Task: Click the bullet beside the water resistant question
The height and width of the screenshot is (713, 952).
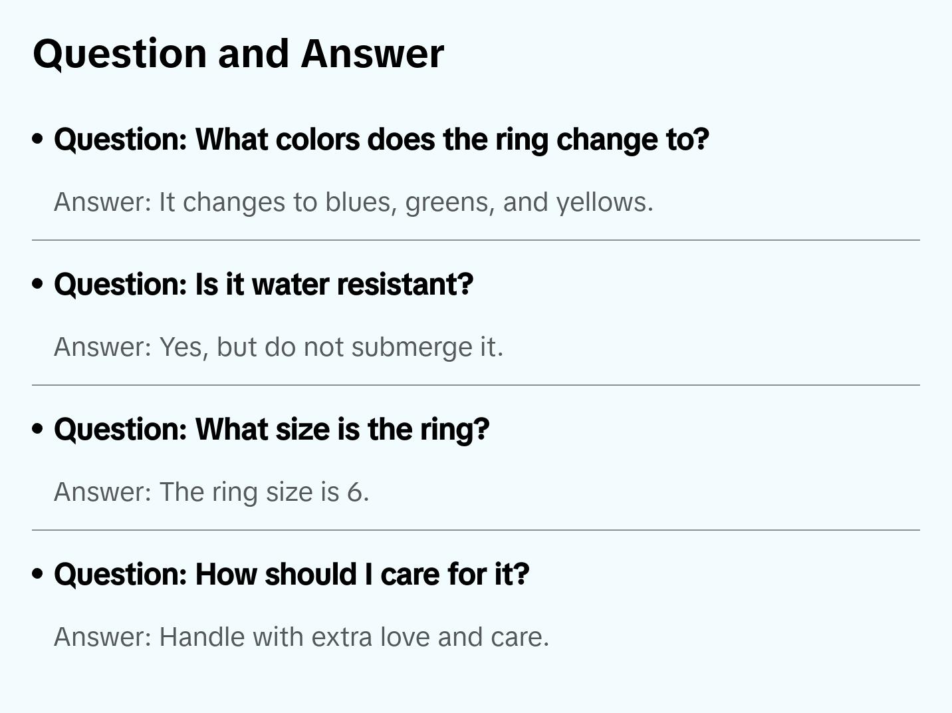Action: point(38,285)
